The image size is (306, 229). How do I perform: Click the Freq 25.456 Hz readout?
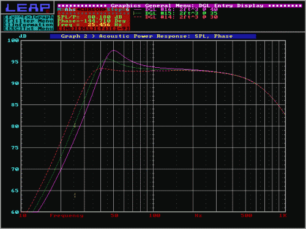[90, 25]
